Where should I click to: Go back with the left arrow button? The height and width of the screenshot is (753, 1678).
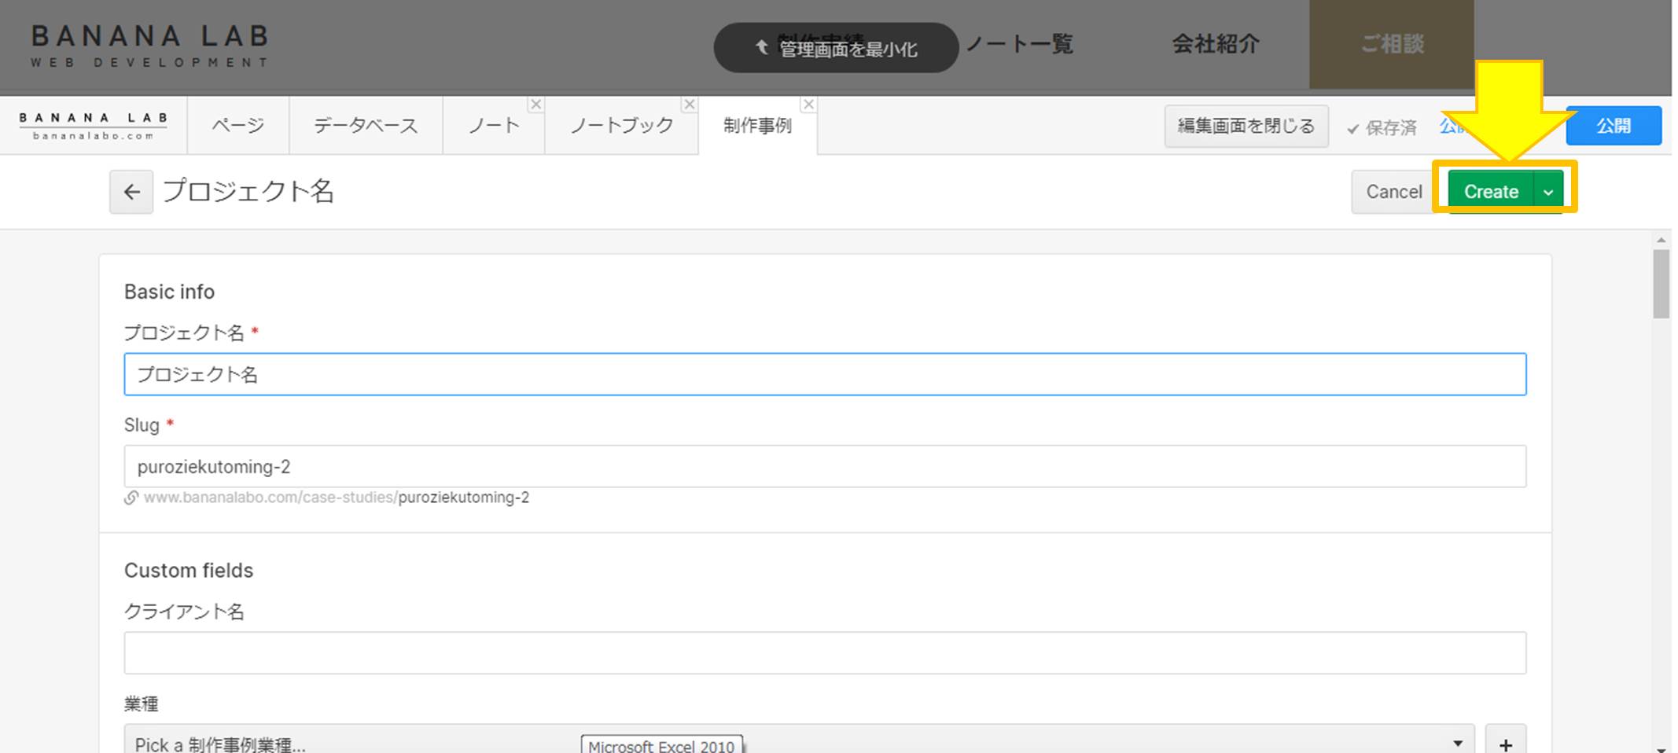pos(131,192)
